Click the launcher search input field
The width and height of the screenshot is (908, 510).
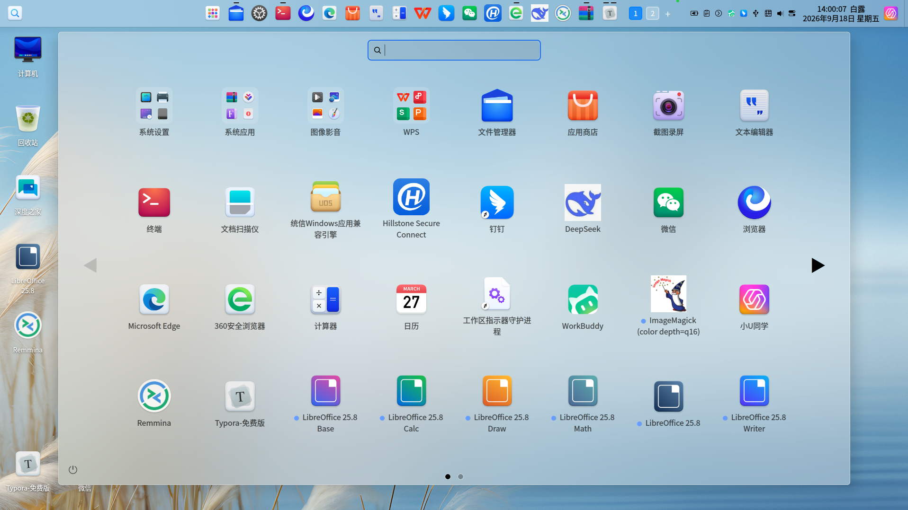tap(454, 50)
